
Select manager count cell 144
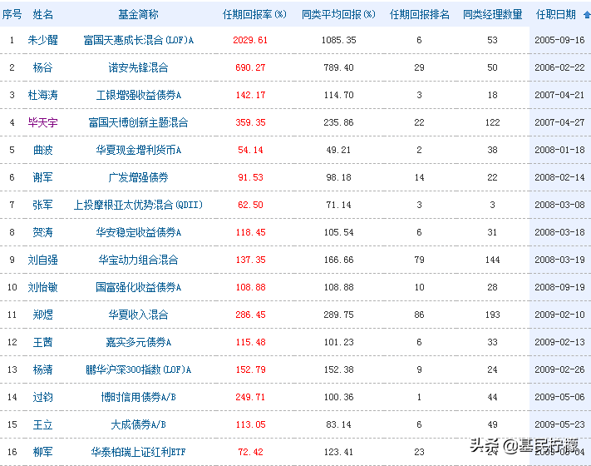pos(492,260)
